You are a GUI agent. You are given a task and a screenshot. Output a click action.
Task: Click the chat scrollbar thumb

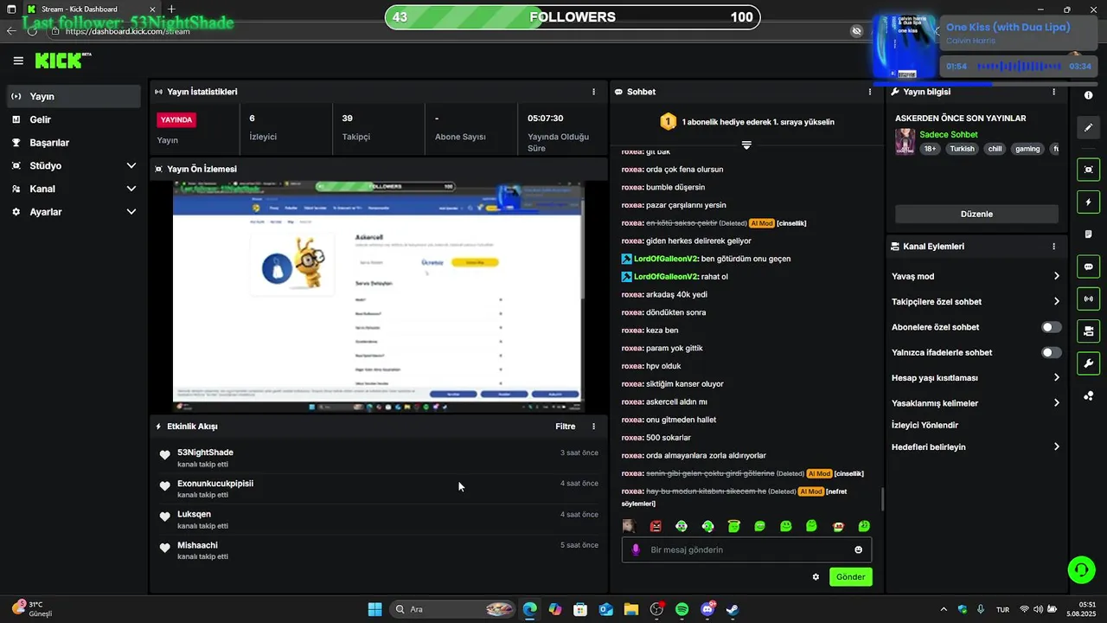tap(882, 499)
